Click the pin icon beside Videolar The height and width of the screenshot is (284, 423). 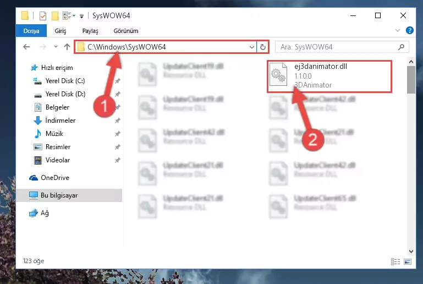[118, 160]
